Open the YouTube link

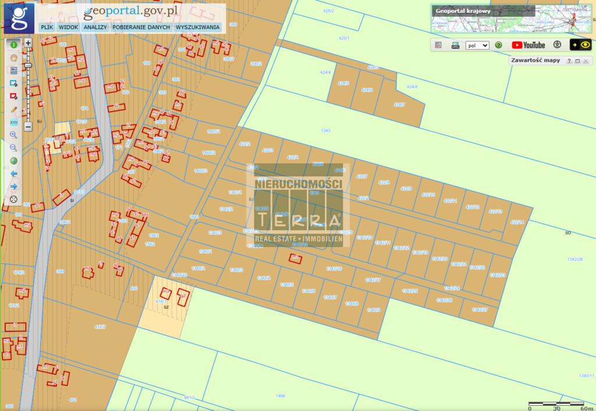[528, 45]
